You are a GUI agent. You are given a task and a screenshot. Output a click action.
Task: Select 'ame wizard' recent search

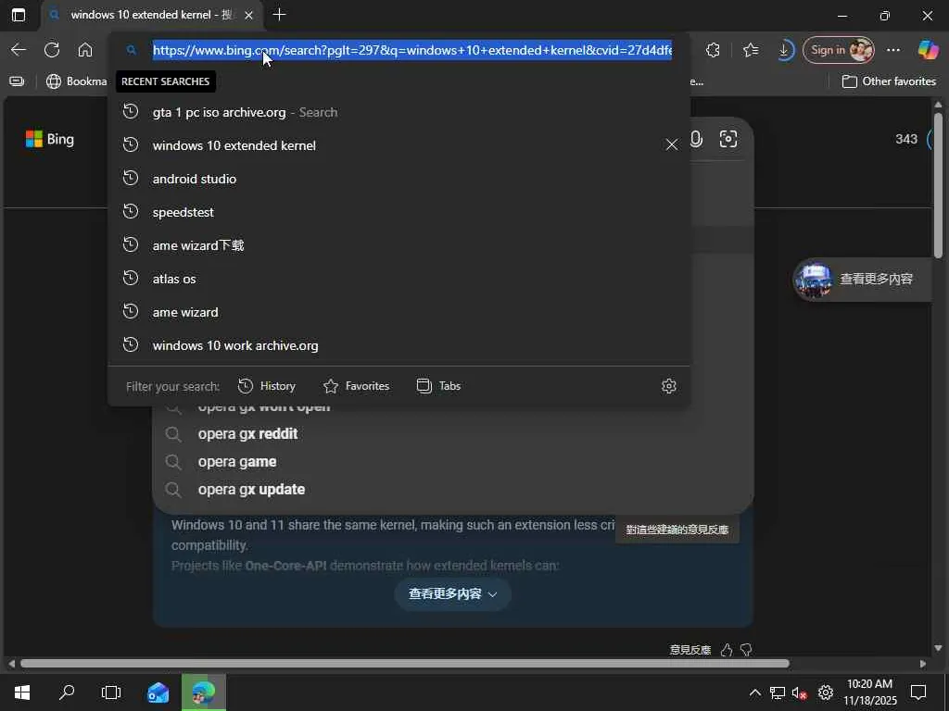click(399, 312)
